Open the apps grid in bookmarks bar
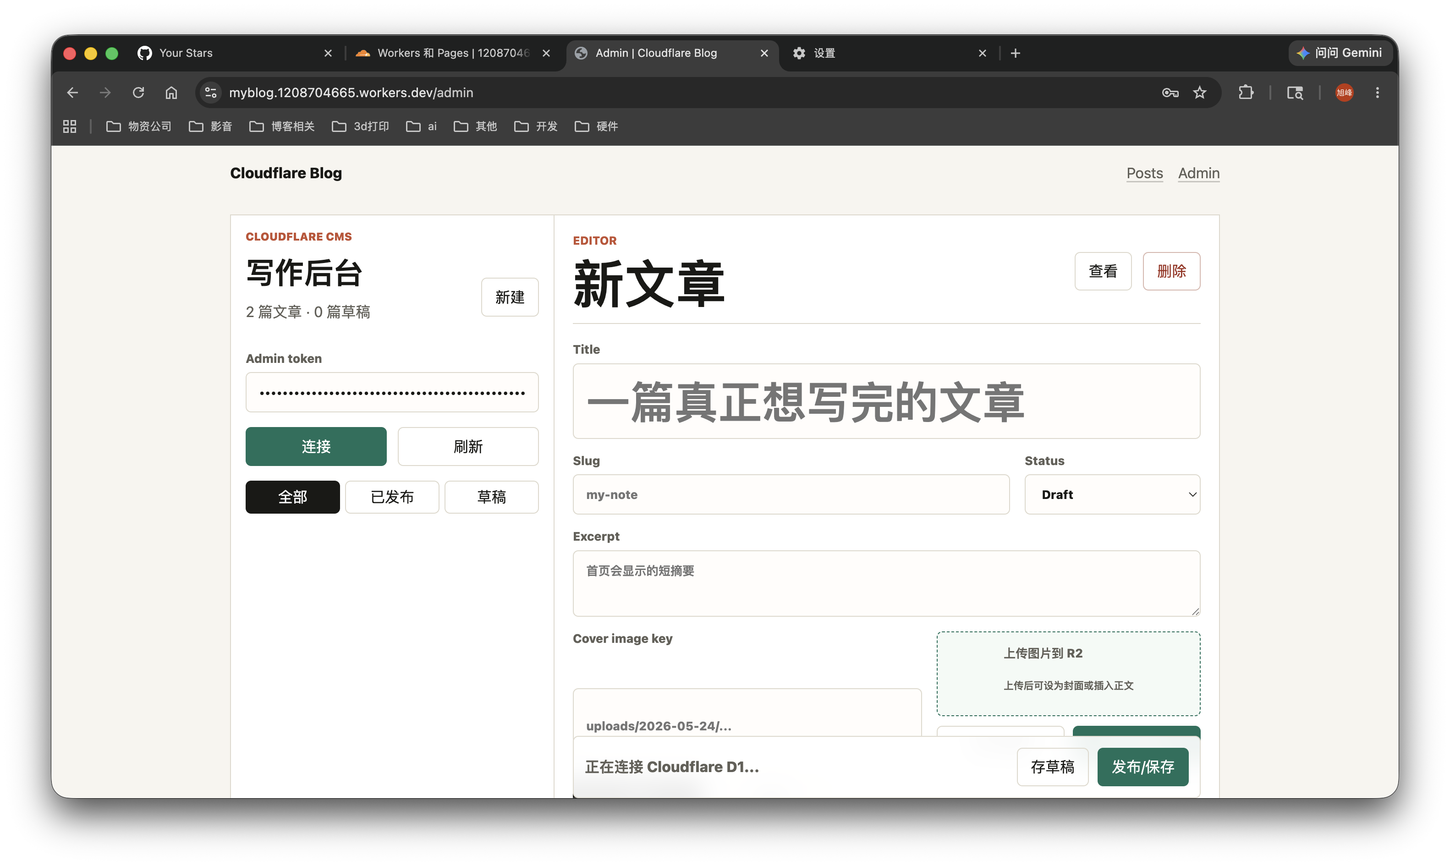This screenshot has height=866, width=1450. coord(70,126)
